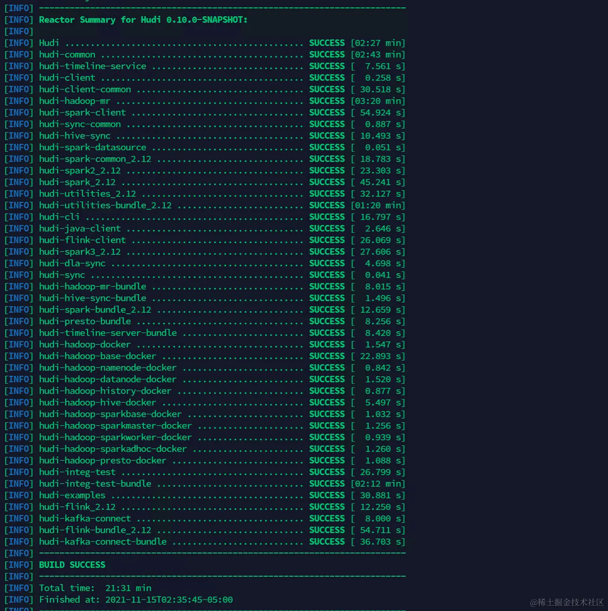Select the '0.041 s' duration for hudi-sync
Screen dimensions: 608x611
(x=383, y=275)
